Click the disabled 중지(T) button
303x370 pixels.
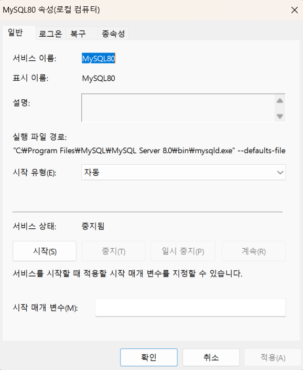[113, 251]
